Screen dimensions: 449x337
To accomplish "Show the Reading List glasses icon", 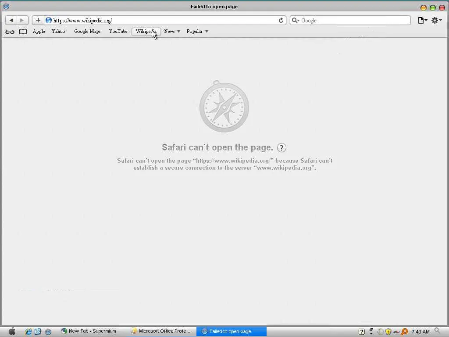I will click(x=10, y=32).
